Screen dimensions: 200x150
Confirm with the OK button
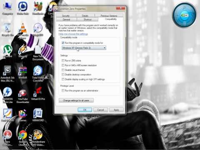[x=85, y=110]
